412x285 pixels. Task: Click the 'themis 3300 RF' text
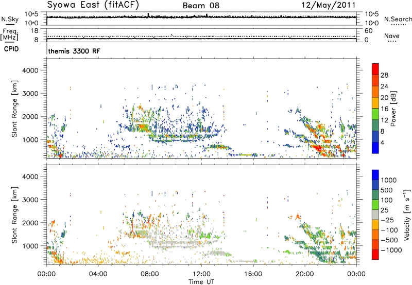tap(74, 51)
